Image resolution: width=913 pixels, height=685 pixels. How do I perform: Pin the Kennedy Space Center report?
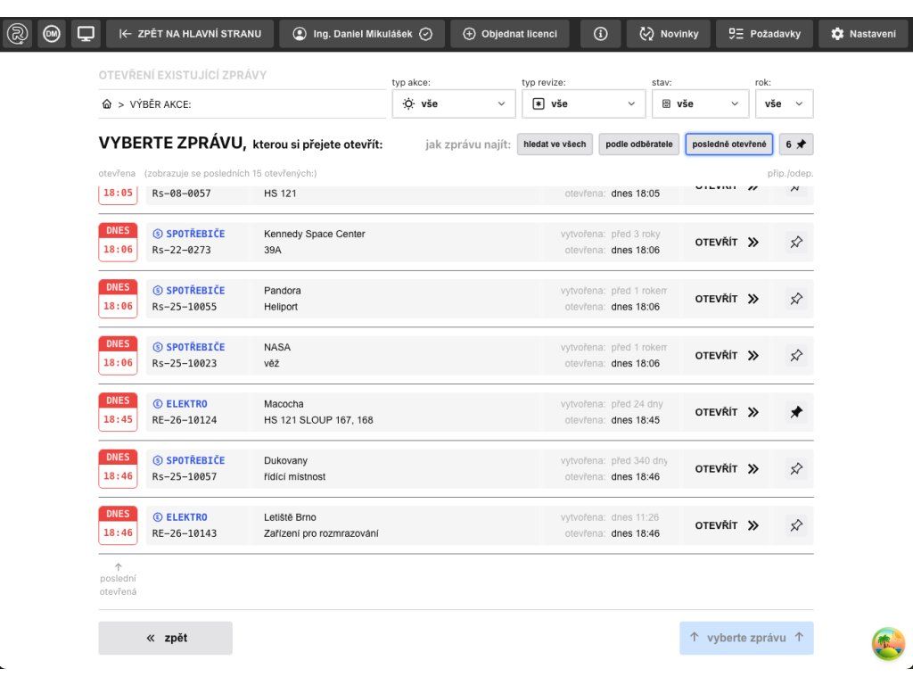click(796, 243)
